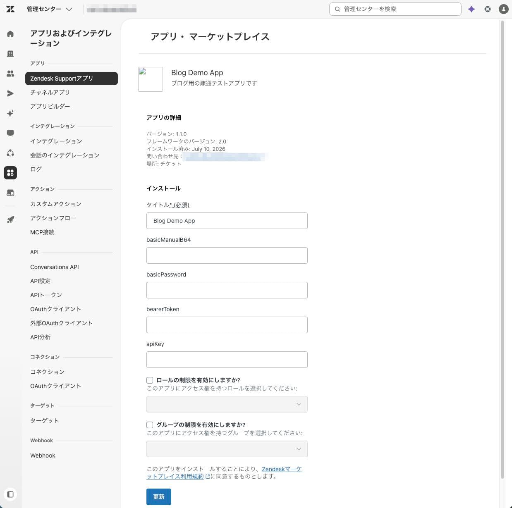512x508 pixels.
Task: Open OAuthクライアント under コネクション section
Action: tap(55, 386)
